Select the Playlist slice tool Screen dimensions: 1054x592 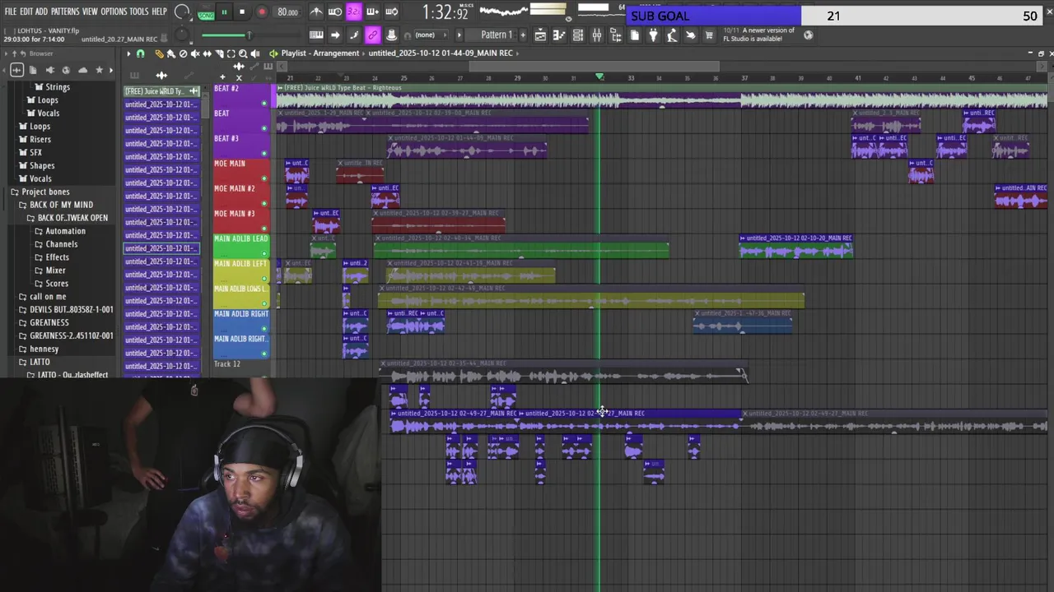219,53
